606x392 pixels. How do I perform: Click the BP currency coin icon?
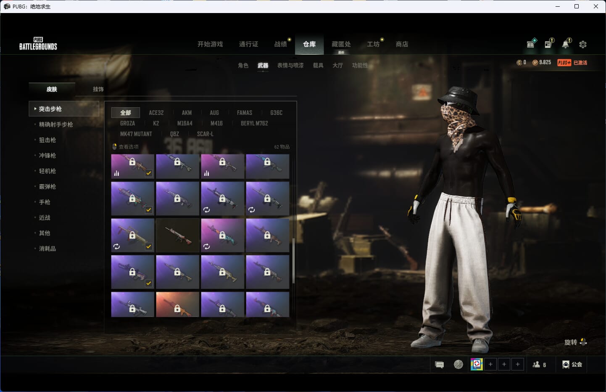(x=535, y=62)
